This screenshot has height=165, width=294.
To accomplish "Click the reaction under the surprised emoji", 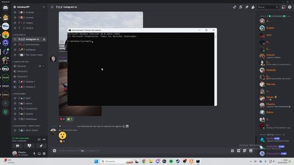I will (x=62, y=141).
